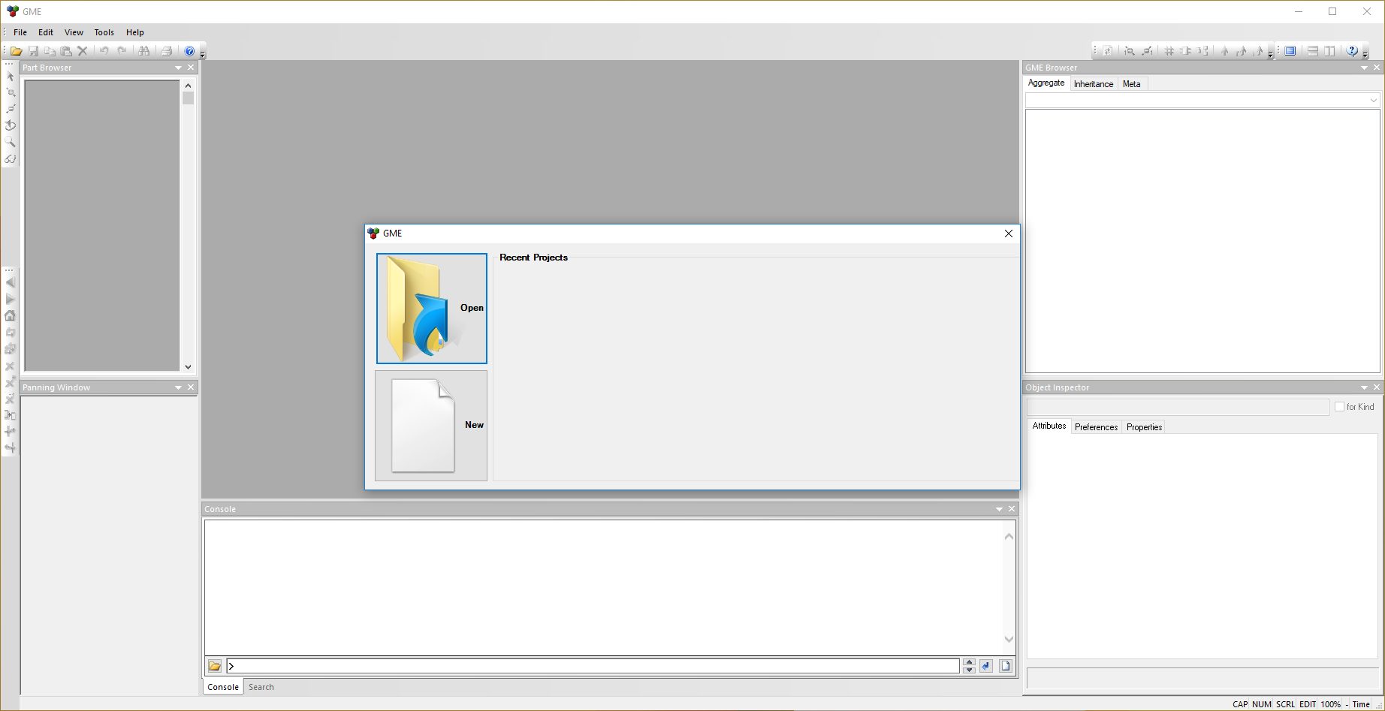Click the Delete X icon in main toolbar
This screenshot has width=1385, height=711.
tap(83, 51)
